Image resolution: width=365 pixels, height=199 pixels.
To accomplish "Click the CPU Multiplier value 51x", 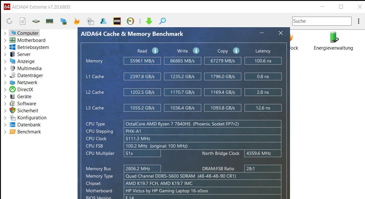I will [142, 154].
